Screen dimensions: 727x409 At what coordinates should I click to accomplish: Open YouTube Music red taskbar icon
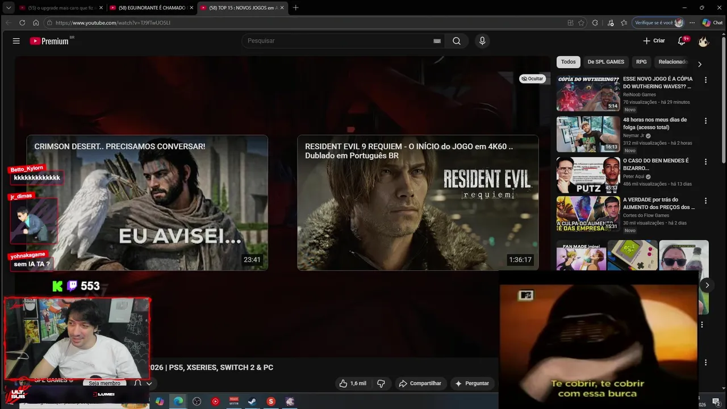(215, 402)
